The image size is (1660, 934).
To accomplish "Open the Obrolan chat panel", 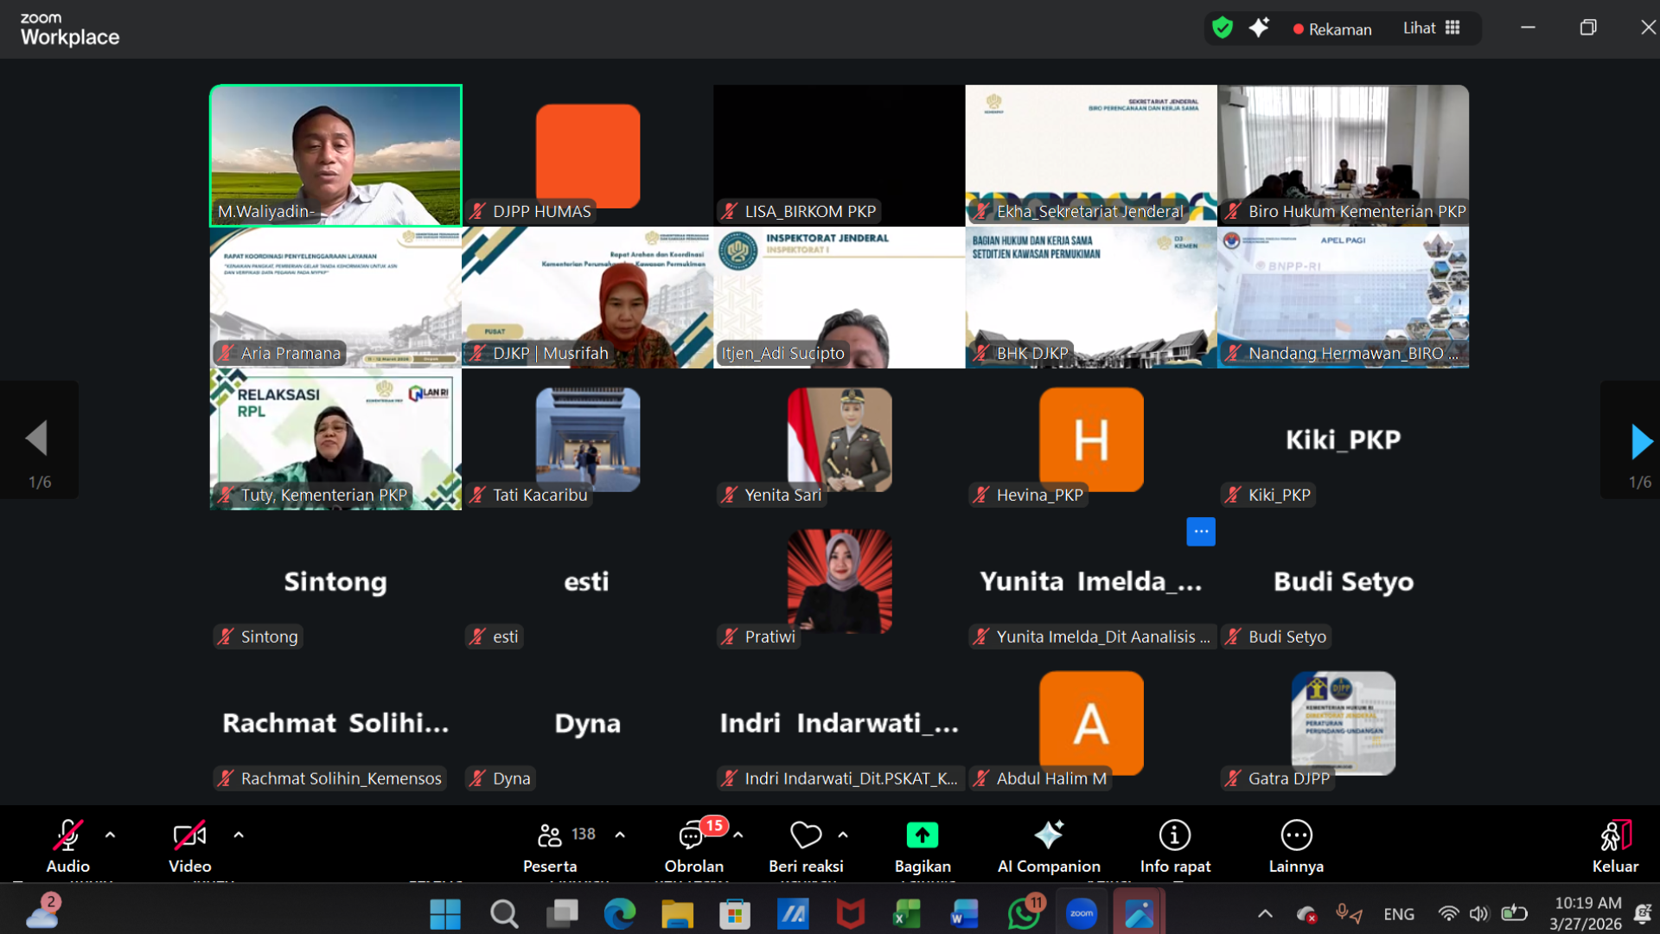I will click(692, 836).
